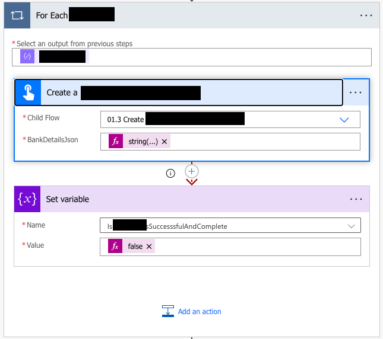
Task: Click into the Set variable Value field
Action: point(255,246)
